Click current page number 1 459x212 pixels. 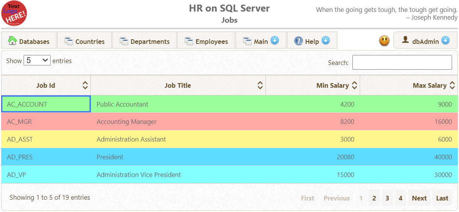pyautogui.click(x=361, y=198)
